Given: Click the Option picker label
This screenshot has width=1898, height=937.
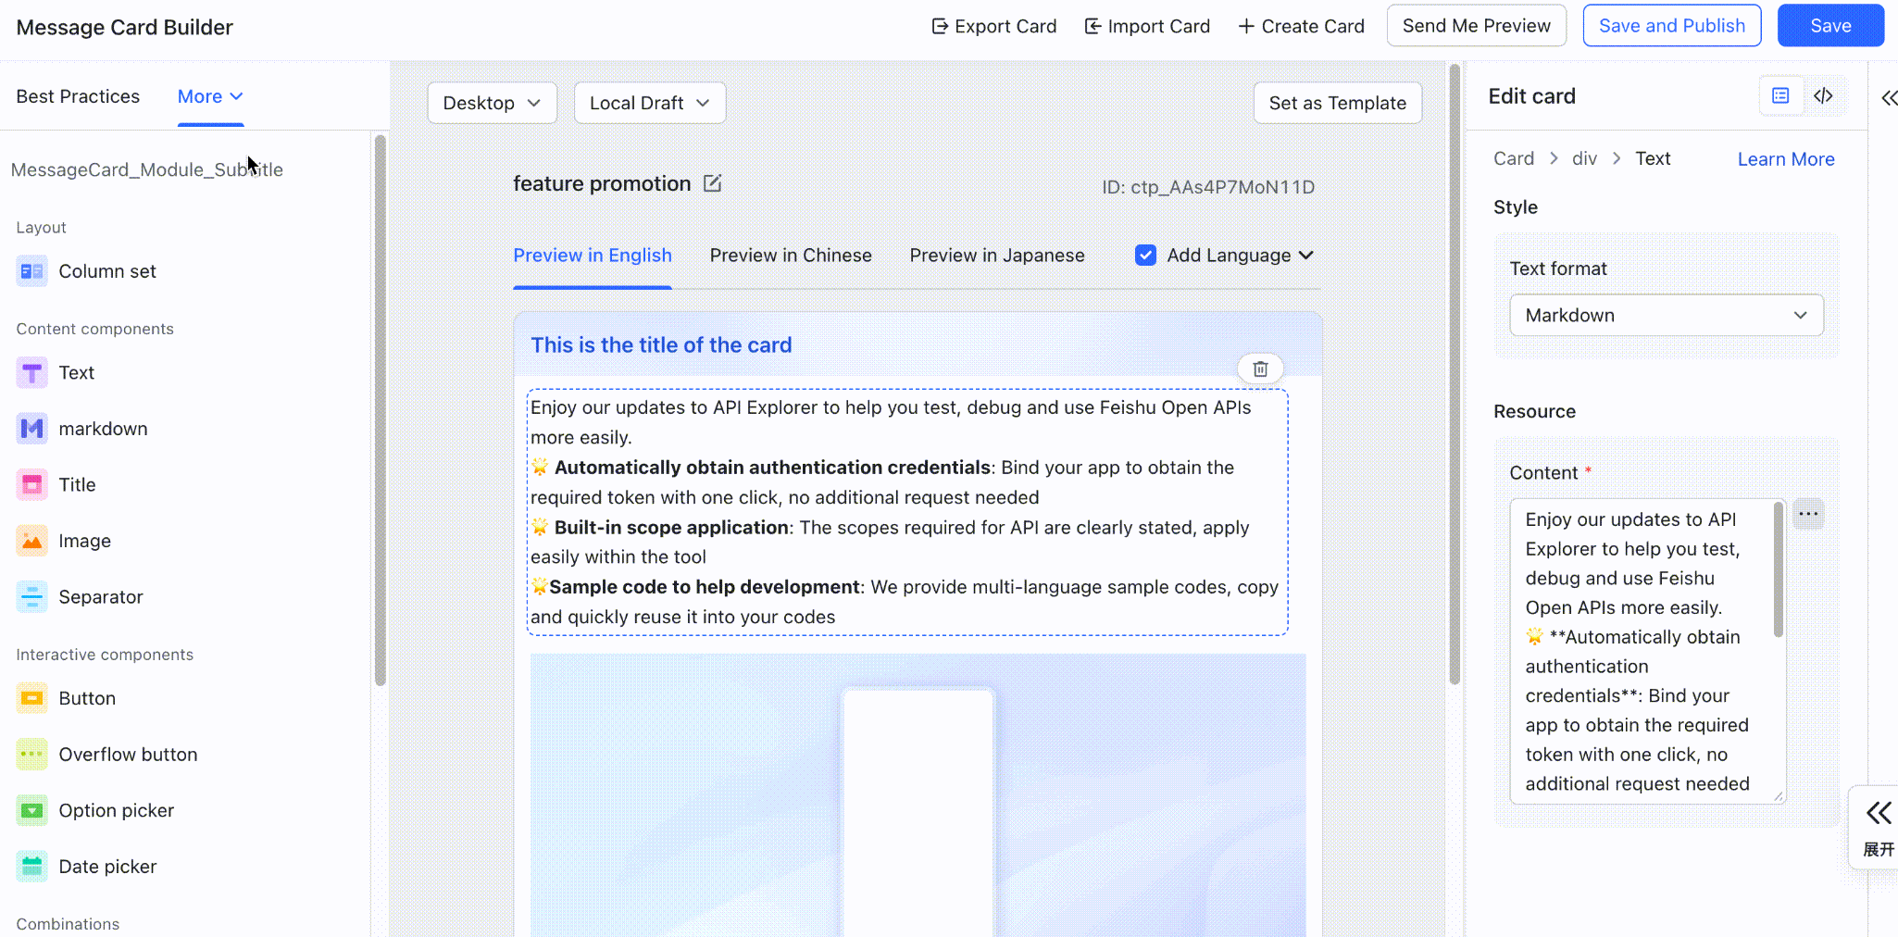Looking at the screenshot, I should click(x=117, y=811).
